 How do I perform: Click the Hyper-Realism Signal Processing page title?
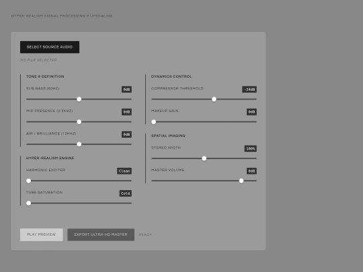[62, 16]
